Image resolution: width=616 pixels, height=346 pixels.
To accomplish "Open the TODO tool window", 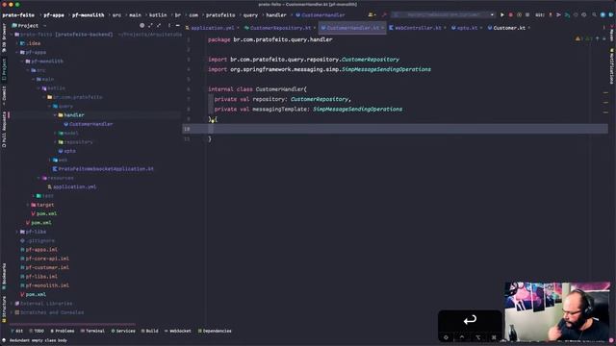I will pos(37,331).
